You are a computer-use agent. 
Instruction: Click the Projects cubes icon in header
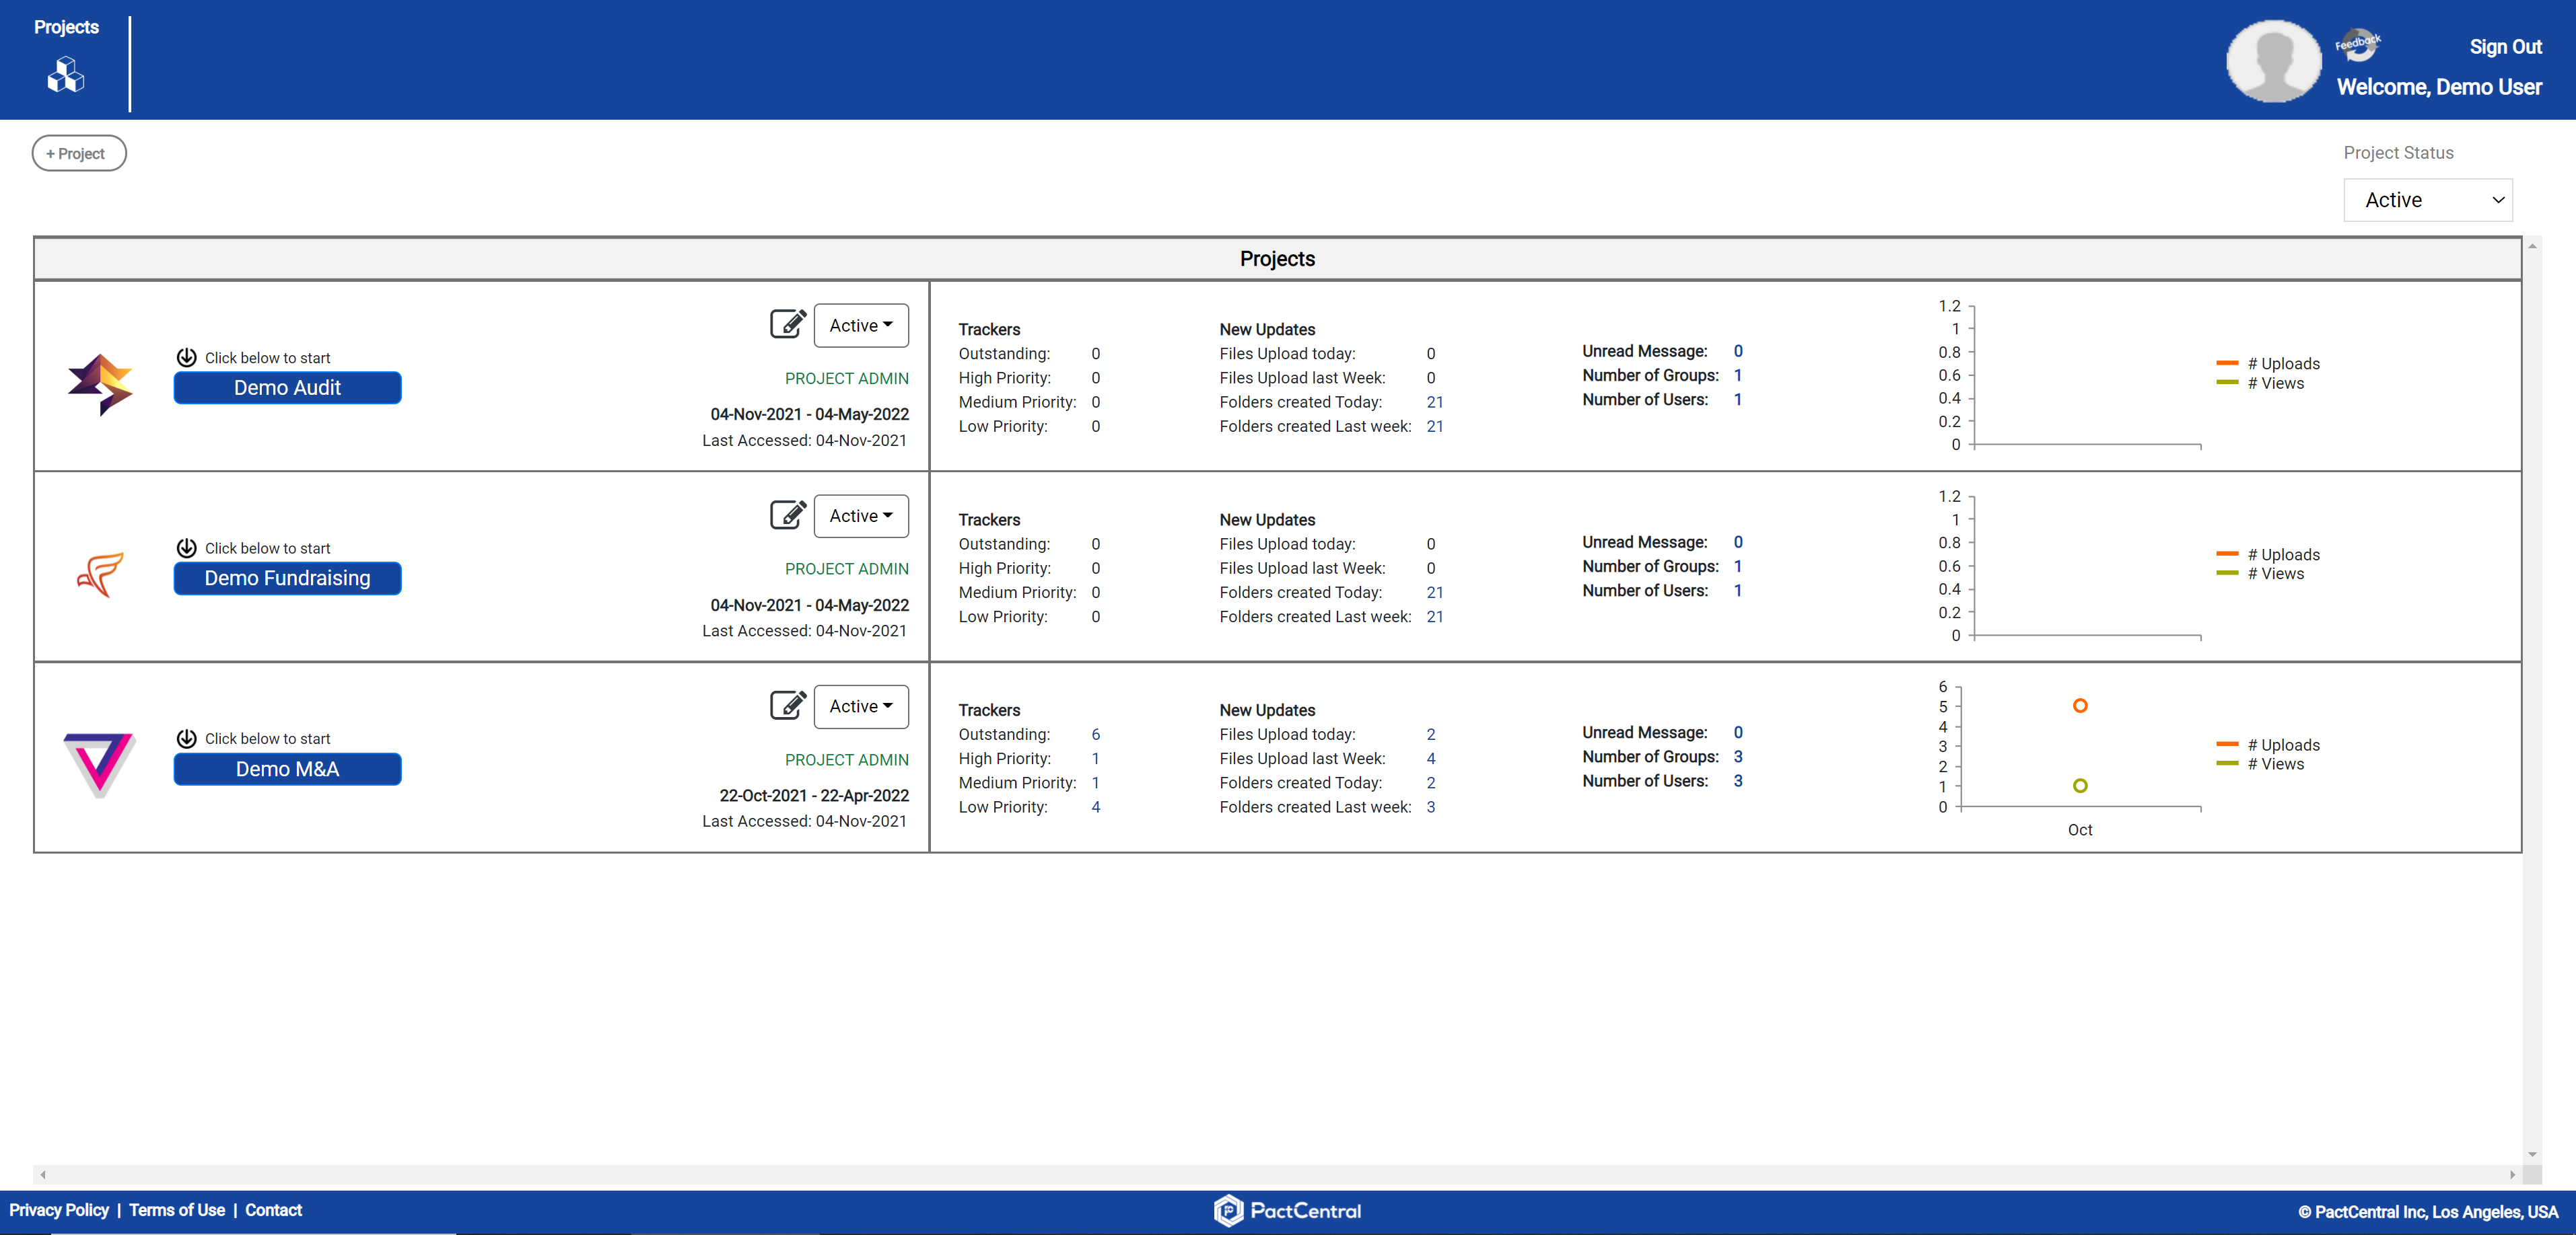pos(66,75)
